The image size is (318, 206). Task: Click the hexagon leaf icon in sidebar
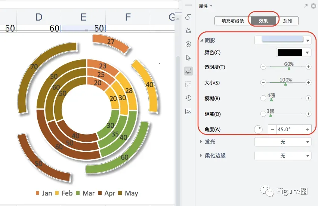[188, 44]
